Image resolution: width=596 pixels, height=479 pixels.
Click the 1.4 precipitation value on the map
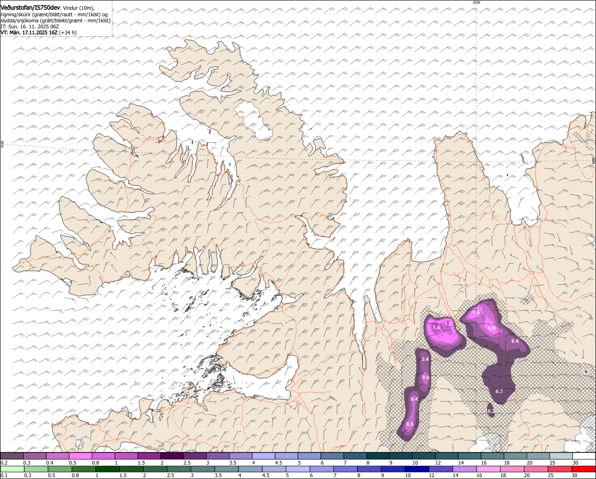[x=436, y=328]
